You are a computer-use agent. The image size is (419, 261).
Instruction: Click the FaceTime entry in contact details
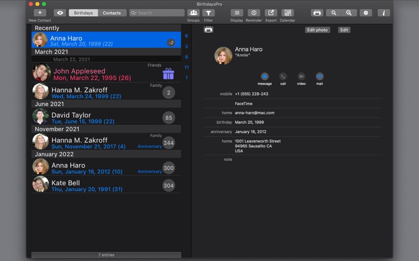tap(244, 103)
